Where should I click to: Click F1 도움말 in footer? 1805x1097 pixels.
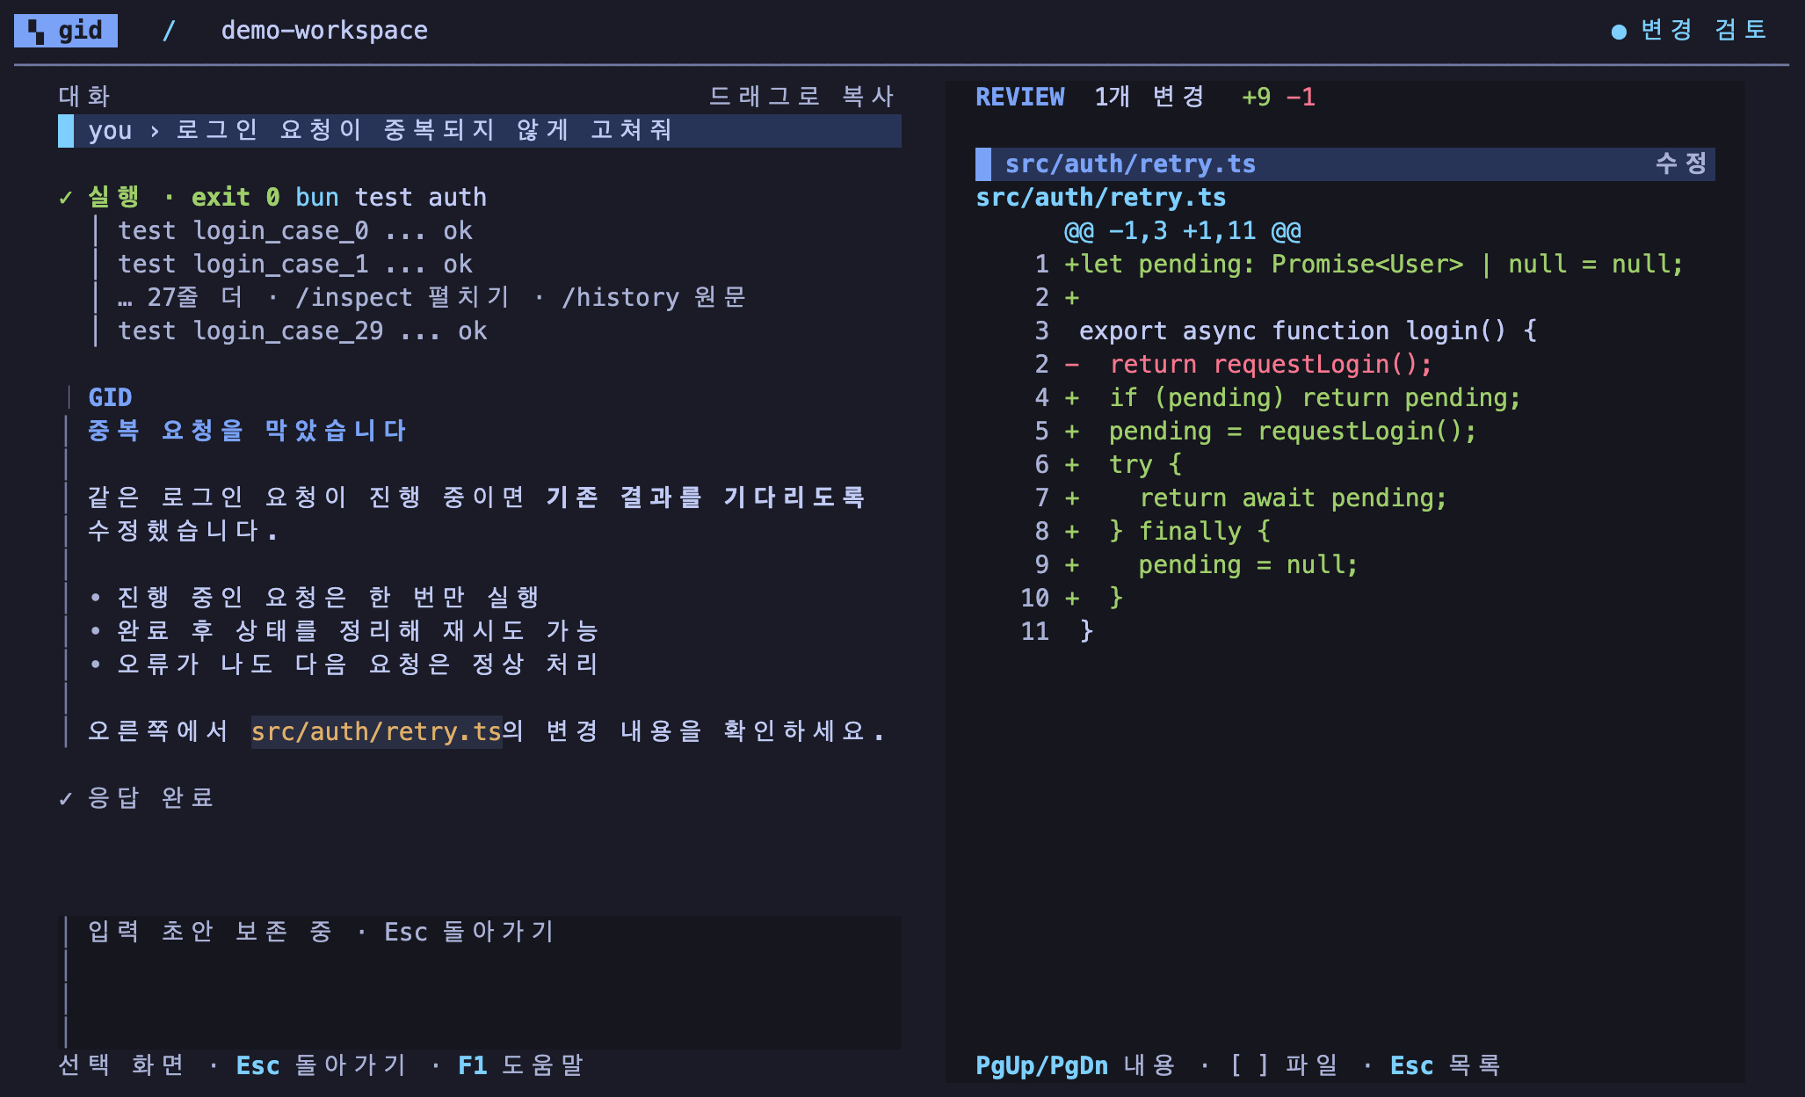(520, 1065)
